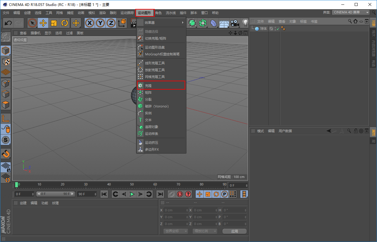Image resolution: width=377 pixels, height=242 pixels.
Task: Click the record active objects button
Action: pos(171,194)
